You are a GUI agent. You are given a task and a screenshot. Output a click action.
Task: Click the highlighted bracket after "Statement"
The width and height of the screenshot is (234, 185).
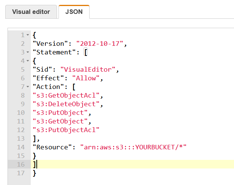[x=85, y=52]
